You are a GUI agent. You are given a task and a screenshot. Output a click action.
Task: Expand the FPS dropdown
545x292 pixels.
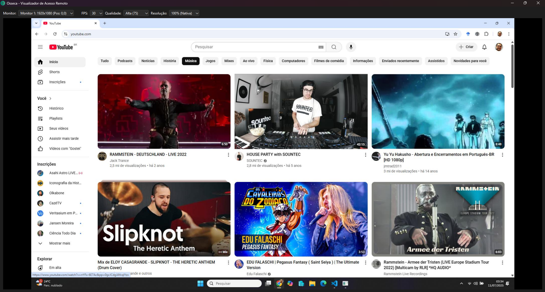[x=97, y=13]
